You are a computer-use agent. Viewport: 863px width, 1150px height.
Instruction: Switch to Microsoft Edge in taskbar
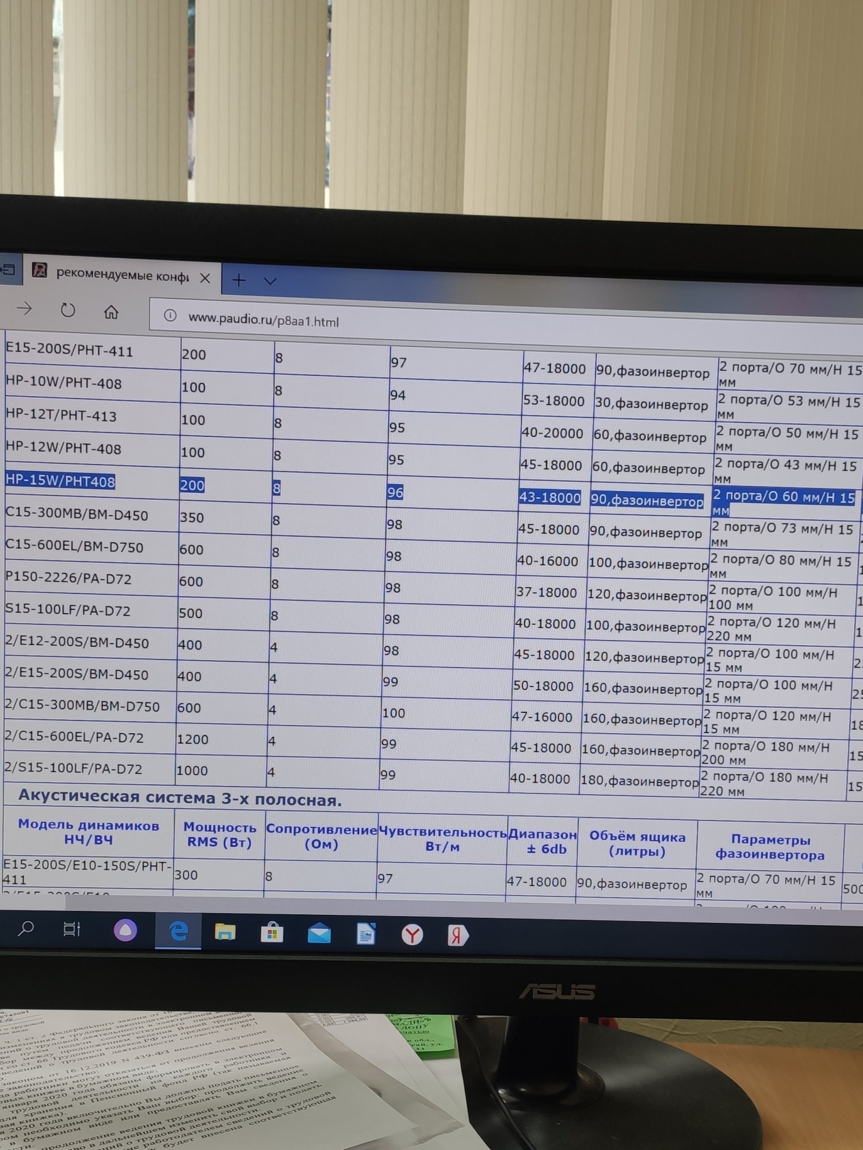(178, 931)
